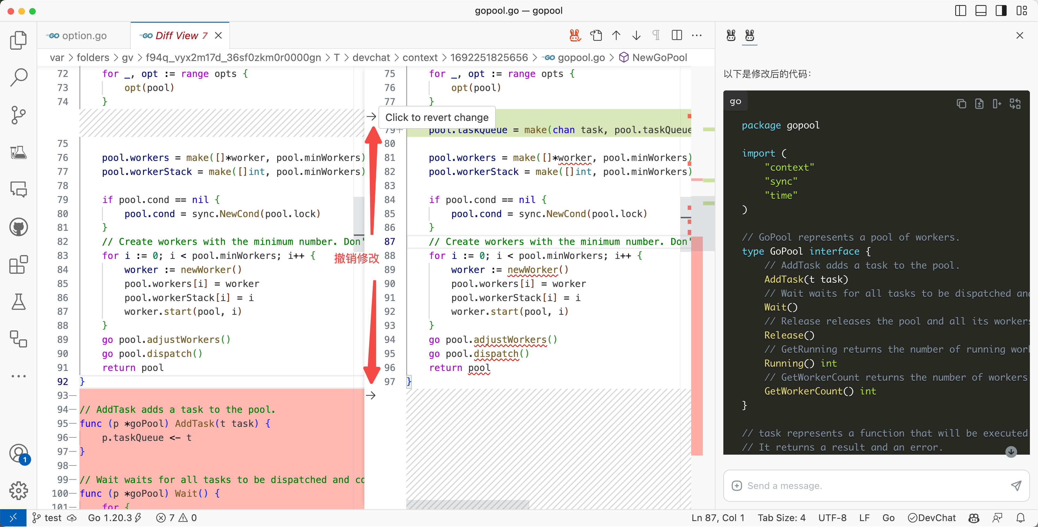The width and height of the screenshot is (1038, 527).
Task: Click DevChat status bar button
Action: point(931,518)
